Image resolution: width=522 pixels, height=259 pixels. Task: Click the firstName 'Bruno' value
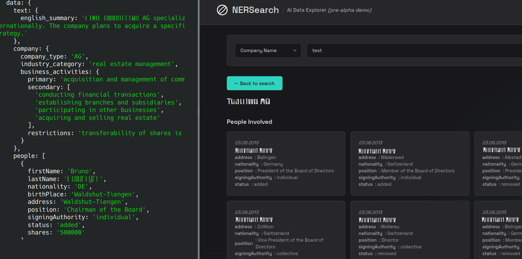pos(80,171)
